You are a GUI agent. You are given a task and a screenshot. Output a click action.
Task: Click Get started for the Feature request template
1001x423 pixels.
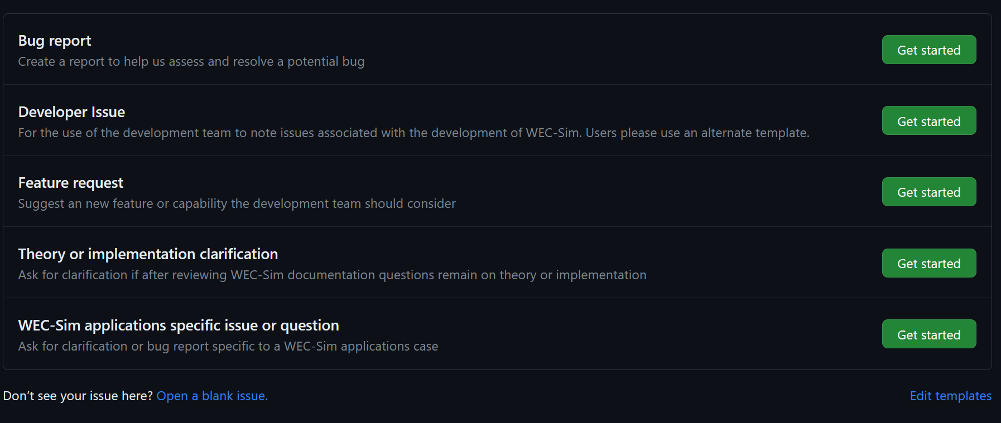pos(928,192)
